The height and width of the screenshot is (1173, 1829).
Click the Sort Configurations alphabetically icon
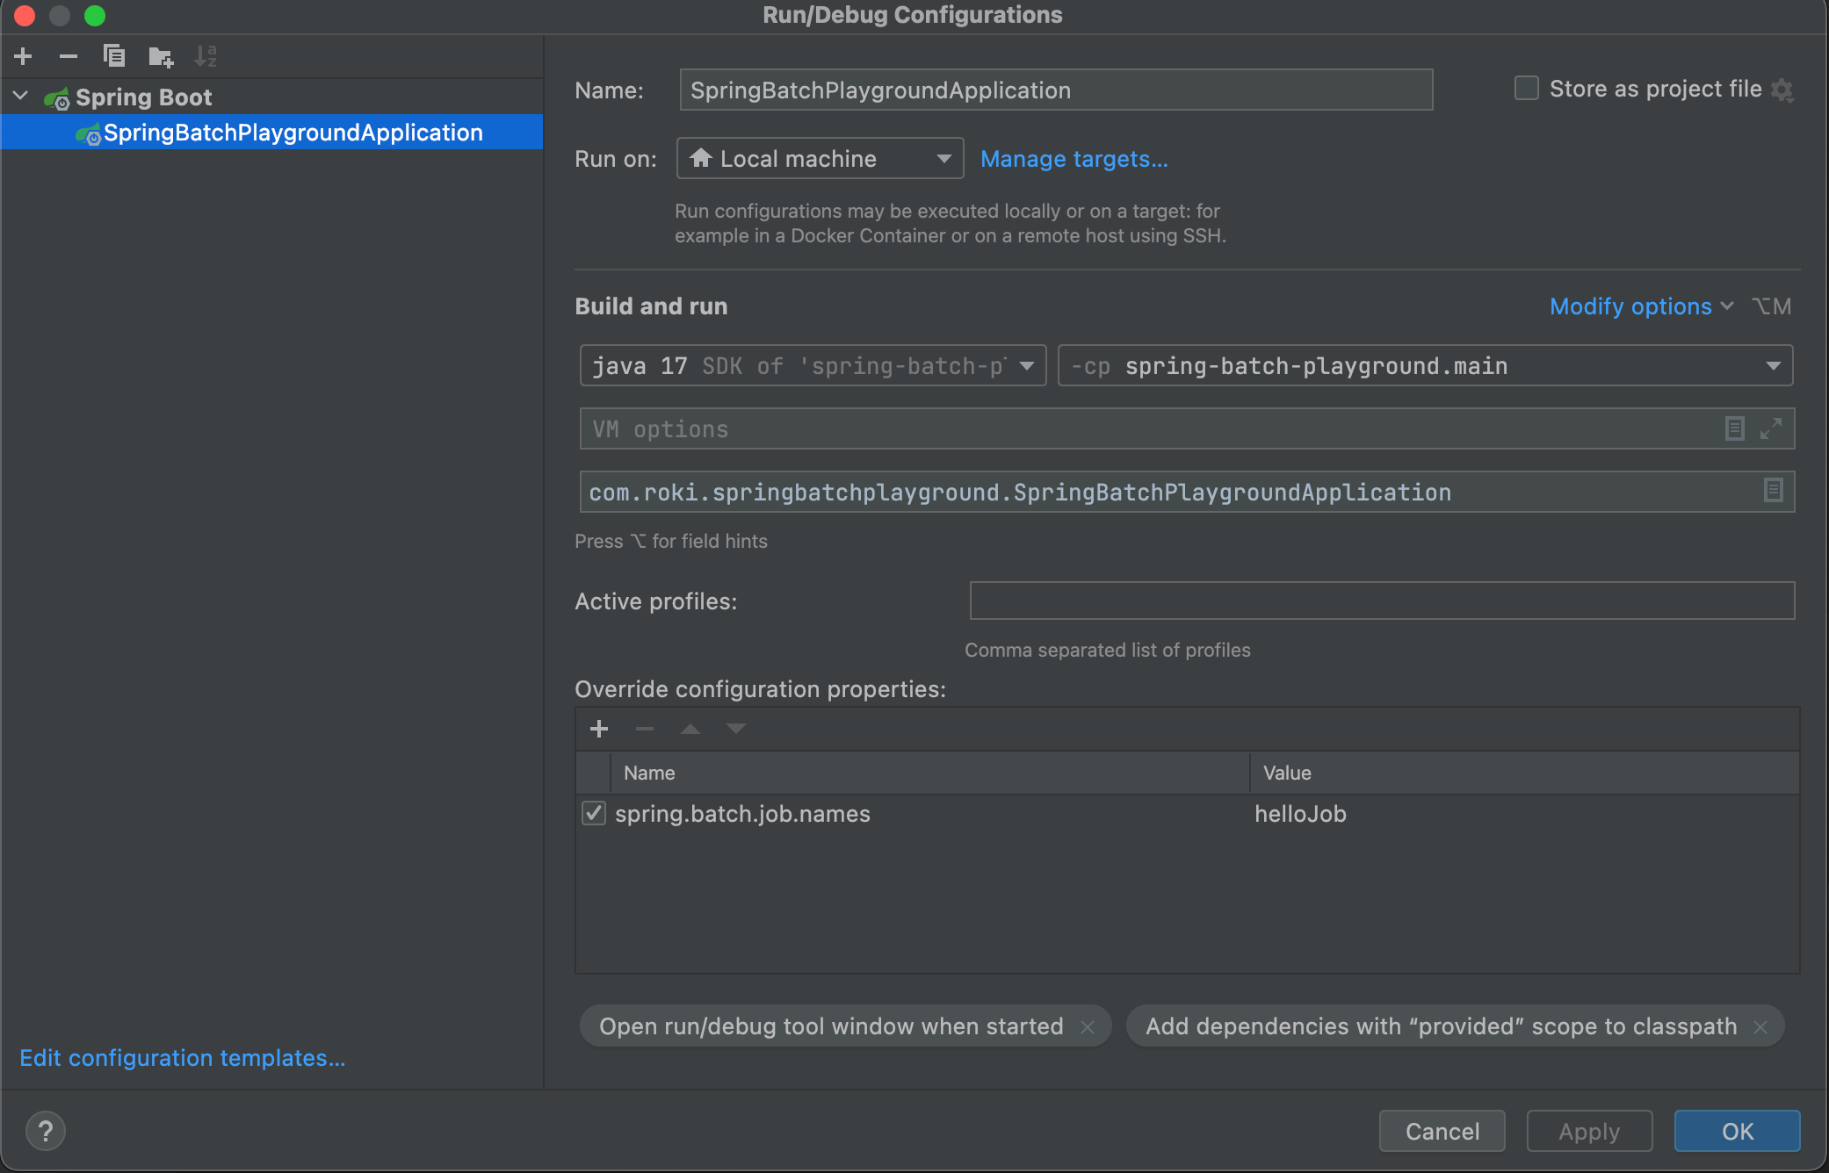pos(206,57)
